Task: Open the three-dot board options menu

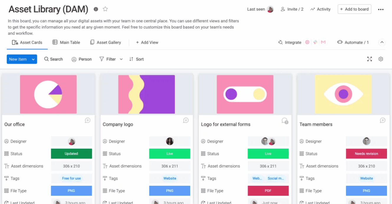Action: (x=381, y=9)
